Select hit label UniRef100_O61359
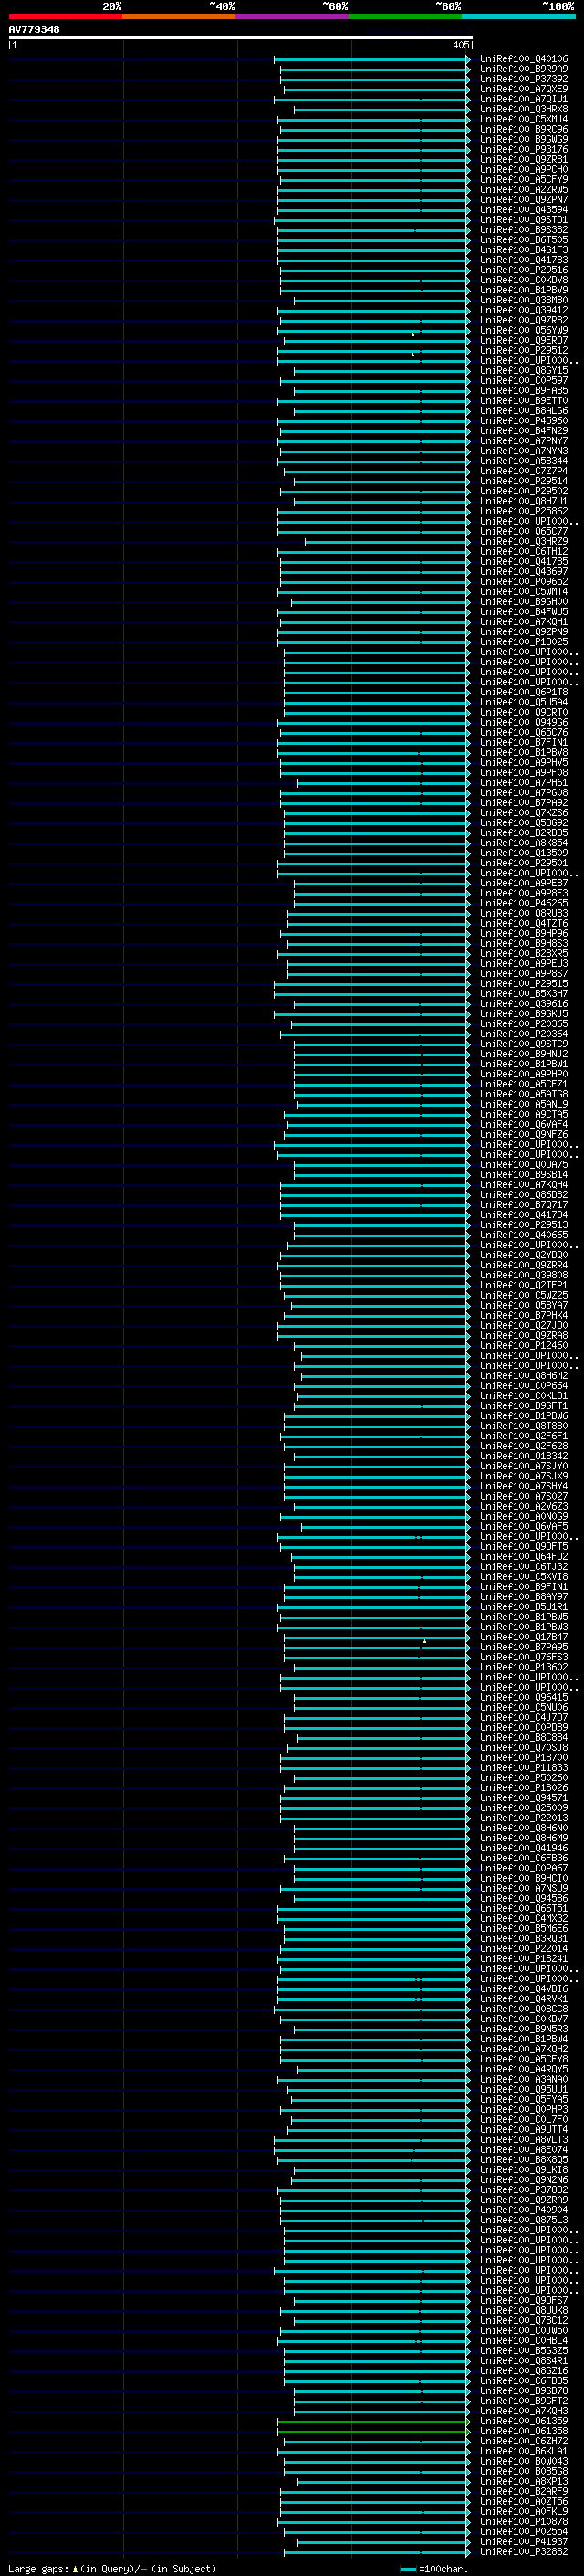Viewport: 584px width, 2576px height. point(523,2420)
